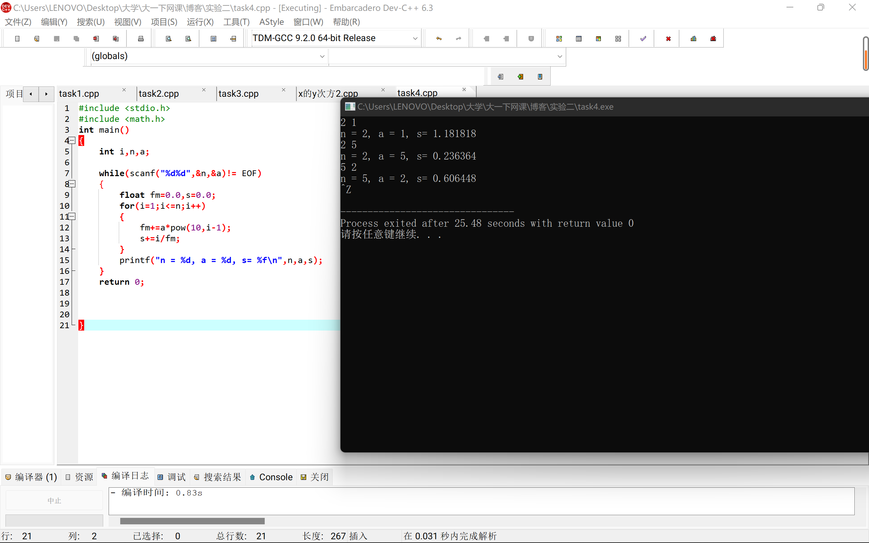Click the purple checkmark syntax check icon
869x543 pixels.
(643, 38)
